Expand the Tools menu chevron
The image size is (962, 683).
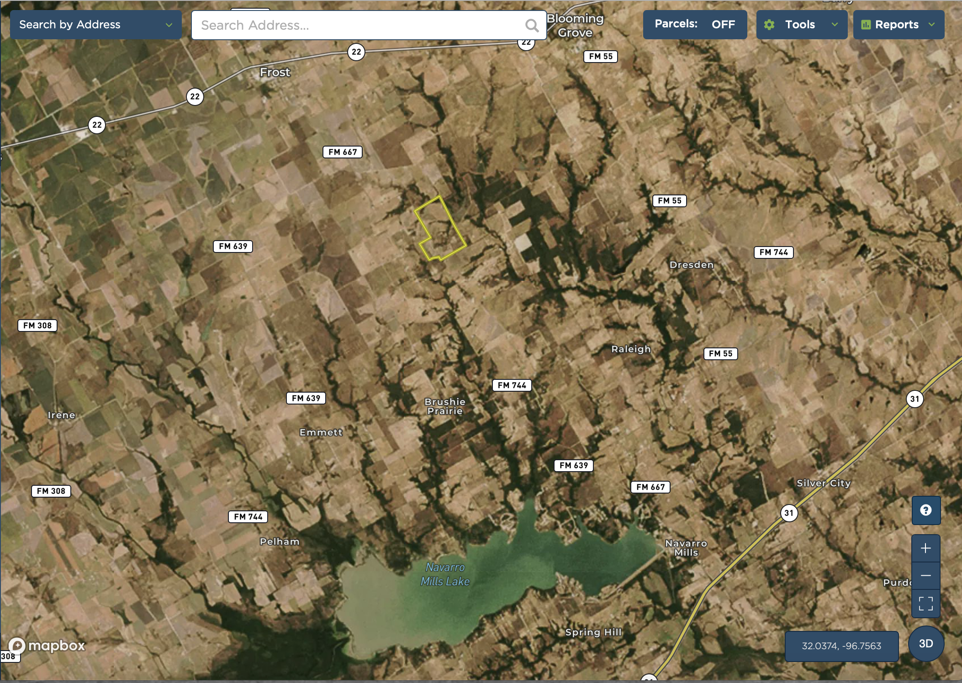[835, 25]
